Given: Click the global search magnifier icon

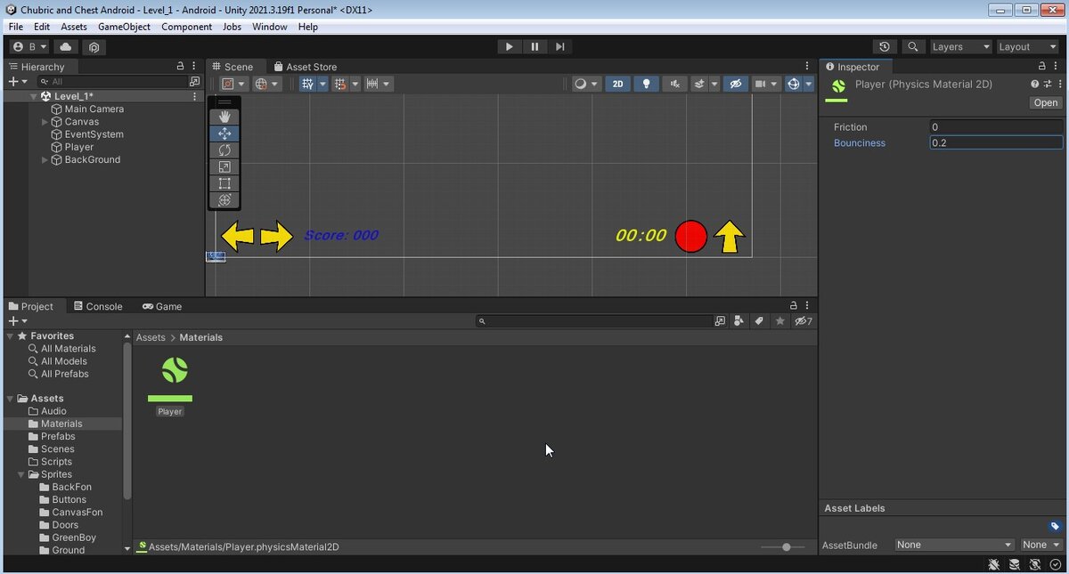Looking at the screenshot, I should pos(912,47).
